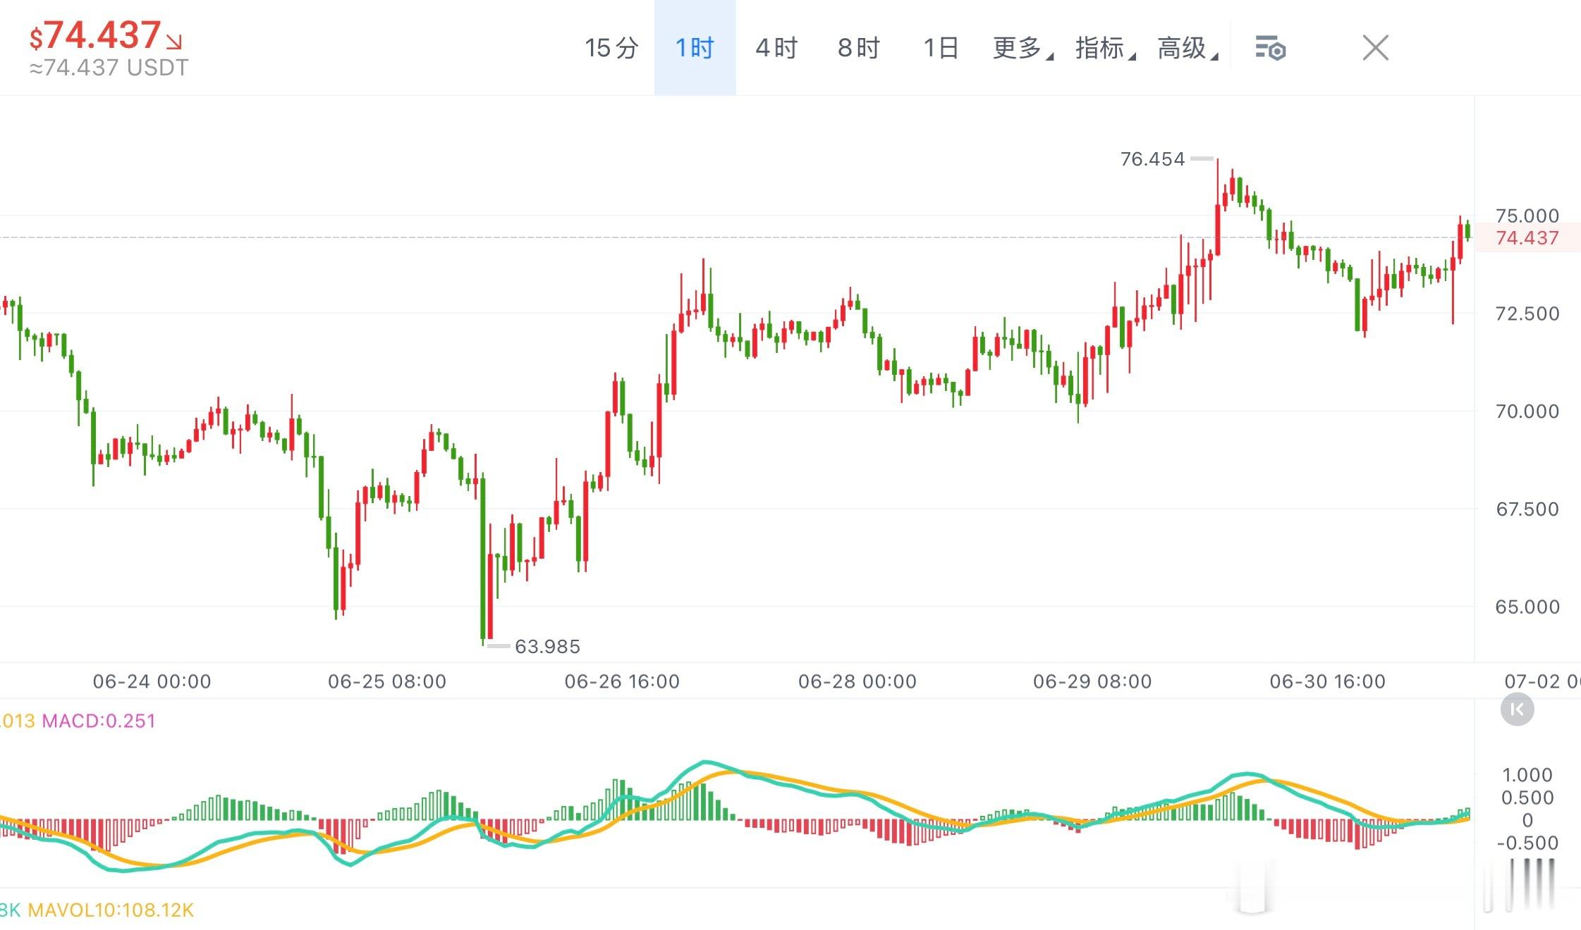
Task: Click the 70.000 price axis label
Action: coord(1527,411)
